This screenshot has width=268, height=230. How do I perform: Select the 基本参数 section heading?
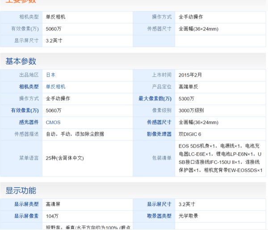pyautogui.click(x=21, y=61)
